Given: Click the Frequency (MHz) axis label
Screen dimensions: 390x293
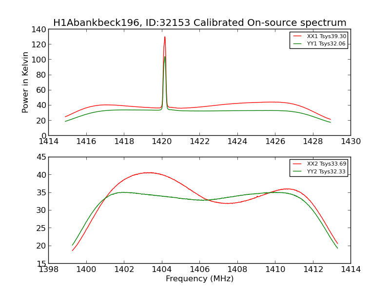Looking at the screenshot, I should coord(200,278).
